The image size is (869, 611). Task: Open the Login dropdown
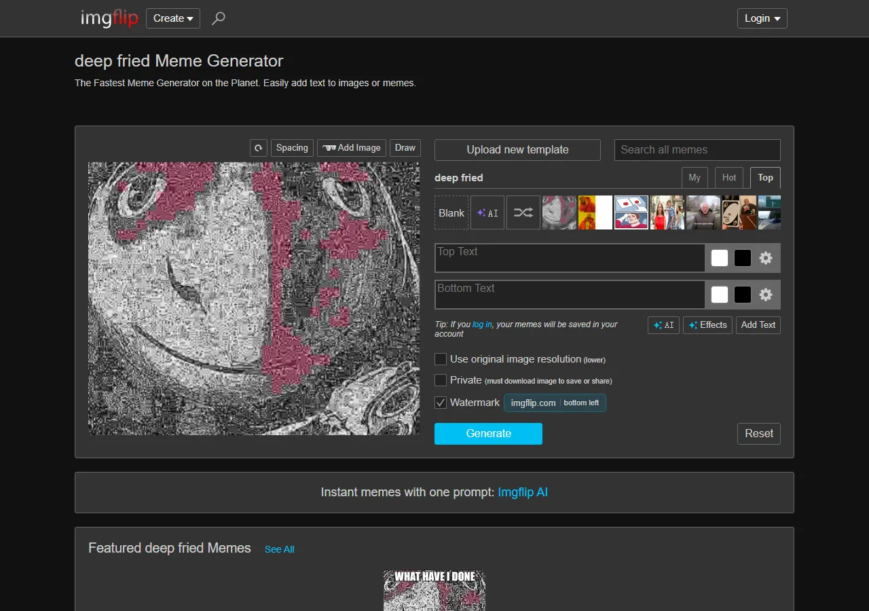pos(762,18)
